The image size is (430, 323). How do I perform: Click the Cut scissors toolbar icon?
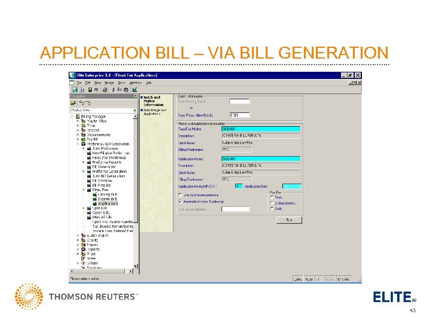113,90
